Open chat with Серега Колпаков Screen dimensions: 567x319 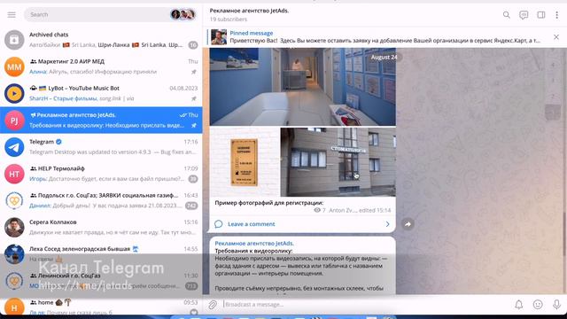[101, 227]
